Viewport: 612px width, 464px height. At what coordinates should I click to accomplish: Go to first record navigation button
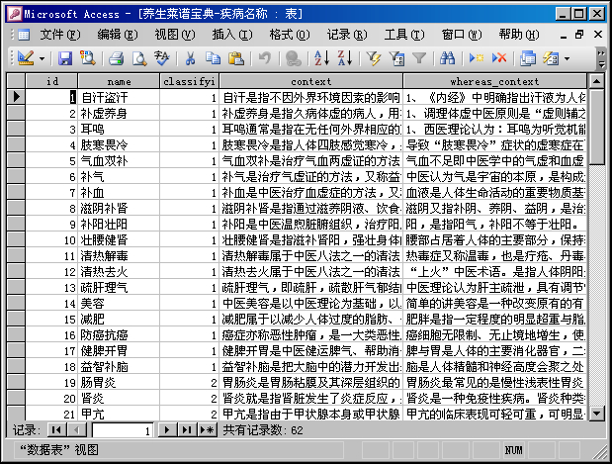click(x=56, y=430)
